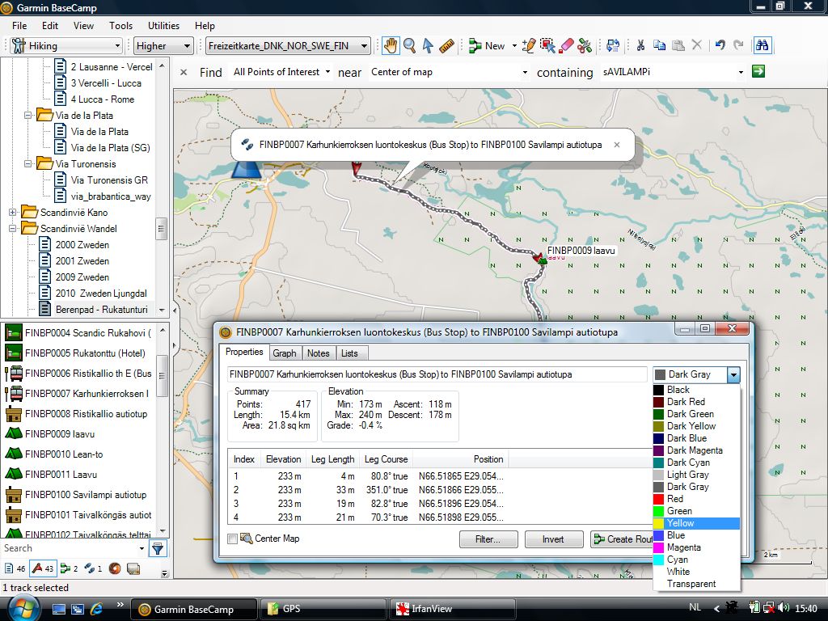
Task: Switch to the Graph tab
Action: click(x=284, y=353)
